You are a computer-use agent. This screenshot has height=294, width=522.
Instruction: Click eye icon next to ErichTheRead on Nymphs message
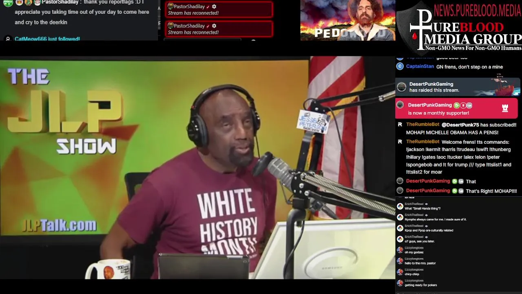point(427,215)
